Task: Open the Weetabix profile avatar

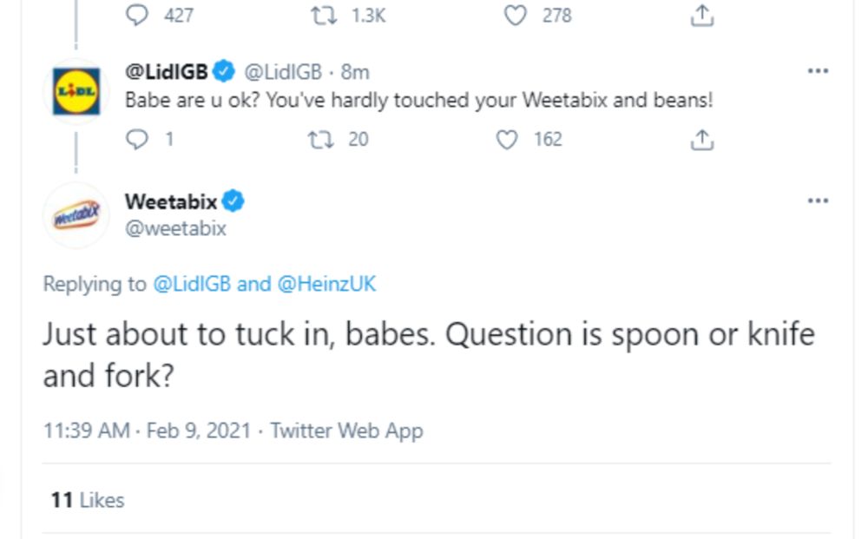Action: [76, 215]
